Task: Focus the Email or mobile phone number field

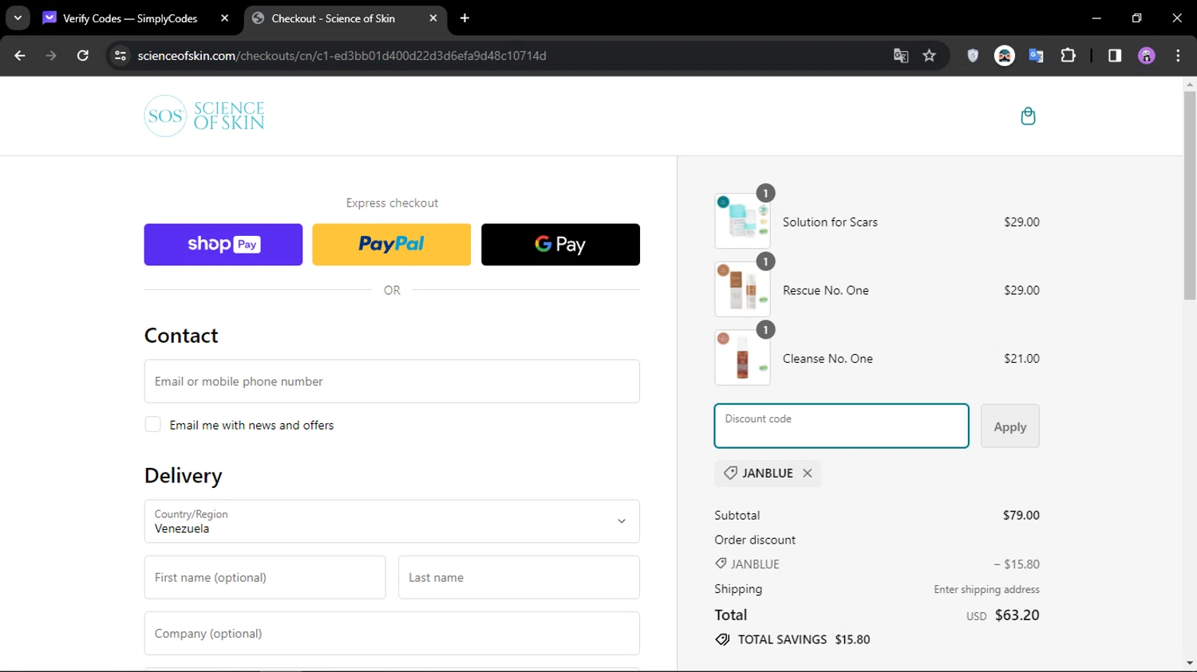Action: [392, 381]
